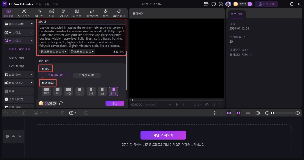Collapse the AI Image sidebar section
This screenshot has height=160, width=304.
(x=19, y=40)
